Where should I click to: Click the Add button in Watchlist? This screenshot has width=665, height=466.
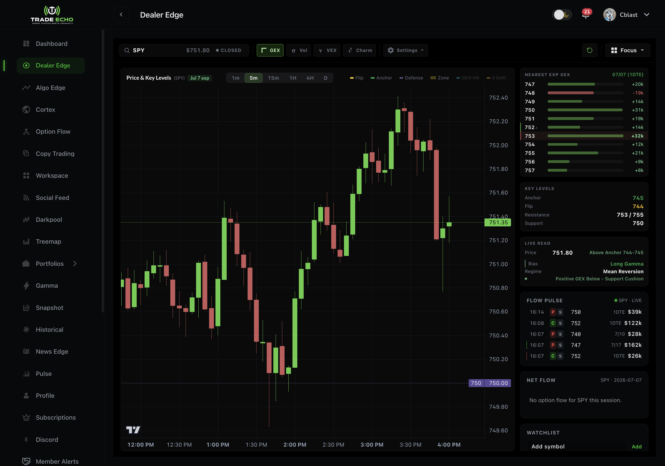coord(636,447)
